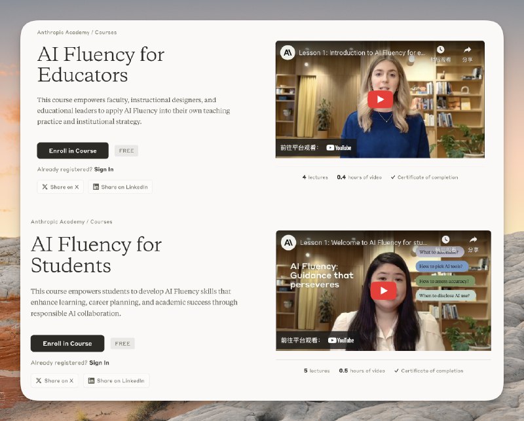Click the watch later clock icon on Educators video
The image size is (524, 421).
tap(441, 50)
